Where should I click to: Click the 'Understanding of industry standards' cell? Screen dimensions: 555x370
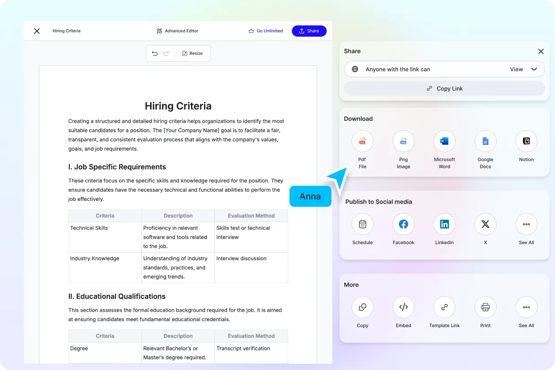click(178, 268)
